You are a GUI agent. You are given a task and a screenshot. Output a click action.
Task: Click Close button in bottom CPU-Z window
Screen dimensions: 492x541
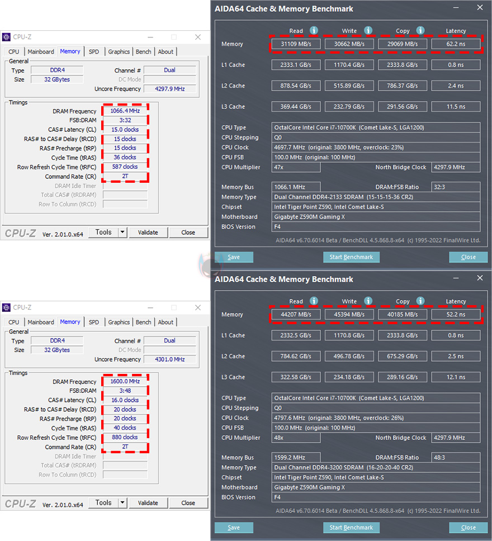coord(188,503)
